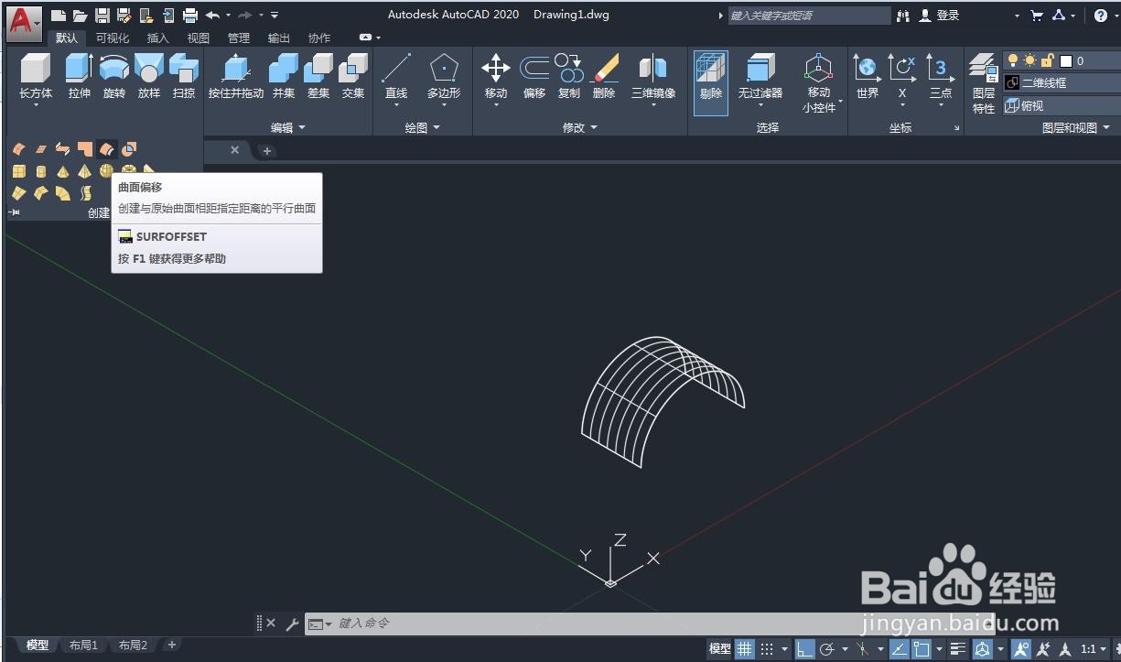The image size is (1121, 662).
Task: Open the Box (长方体) dropdown arrow
Action: (36, 105)
